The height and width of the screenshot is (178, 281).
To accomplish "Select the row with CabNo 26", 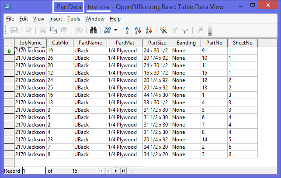I will [x=9, y=58].
